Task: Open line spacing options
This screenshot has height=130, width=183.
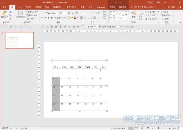Action: (x=99, y=13)
